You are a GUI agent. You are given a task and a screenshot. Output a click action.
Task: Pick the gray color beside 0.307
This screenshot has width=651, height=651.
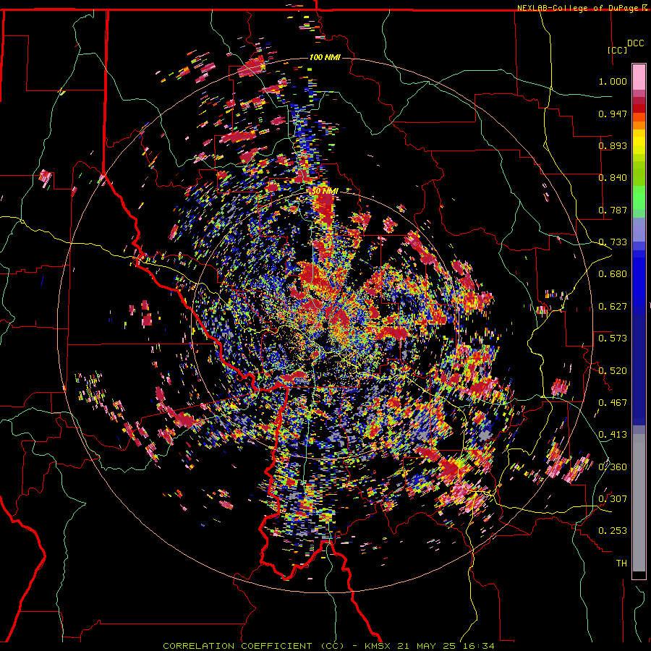[639, 503]
